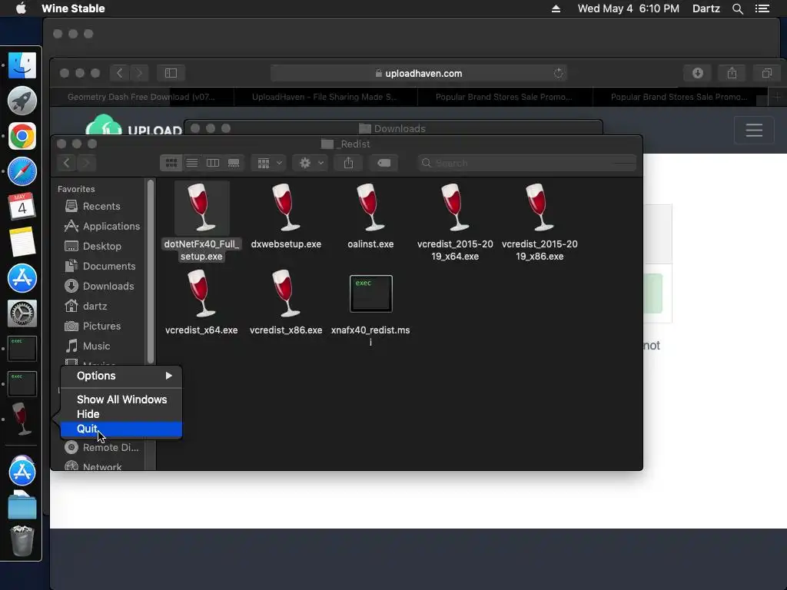
Task: Go forward in the _Redist Finder window
Action: (x=86, y=163)
